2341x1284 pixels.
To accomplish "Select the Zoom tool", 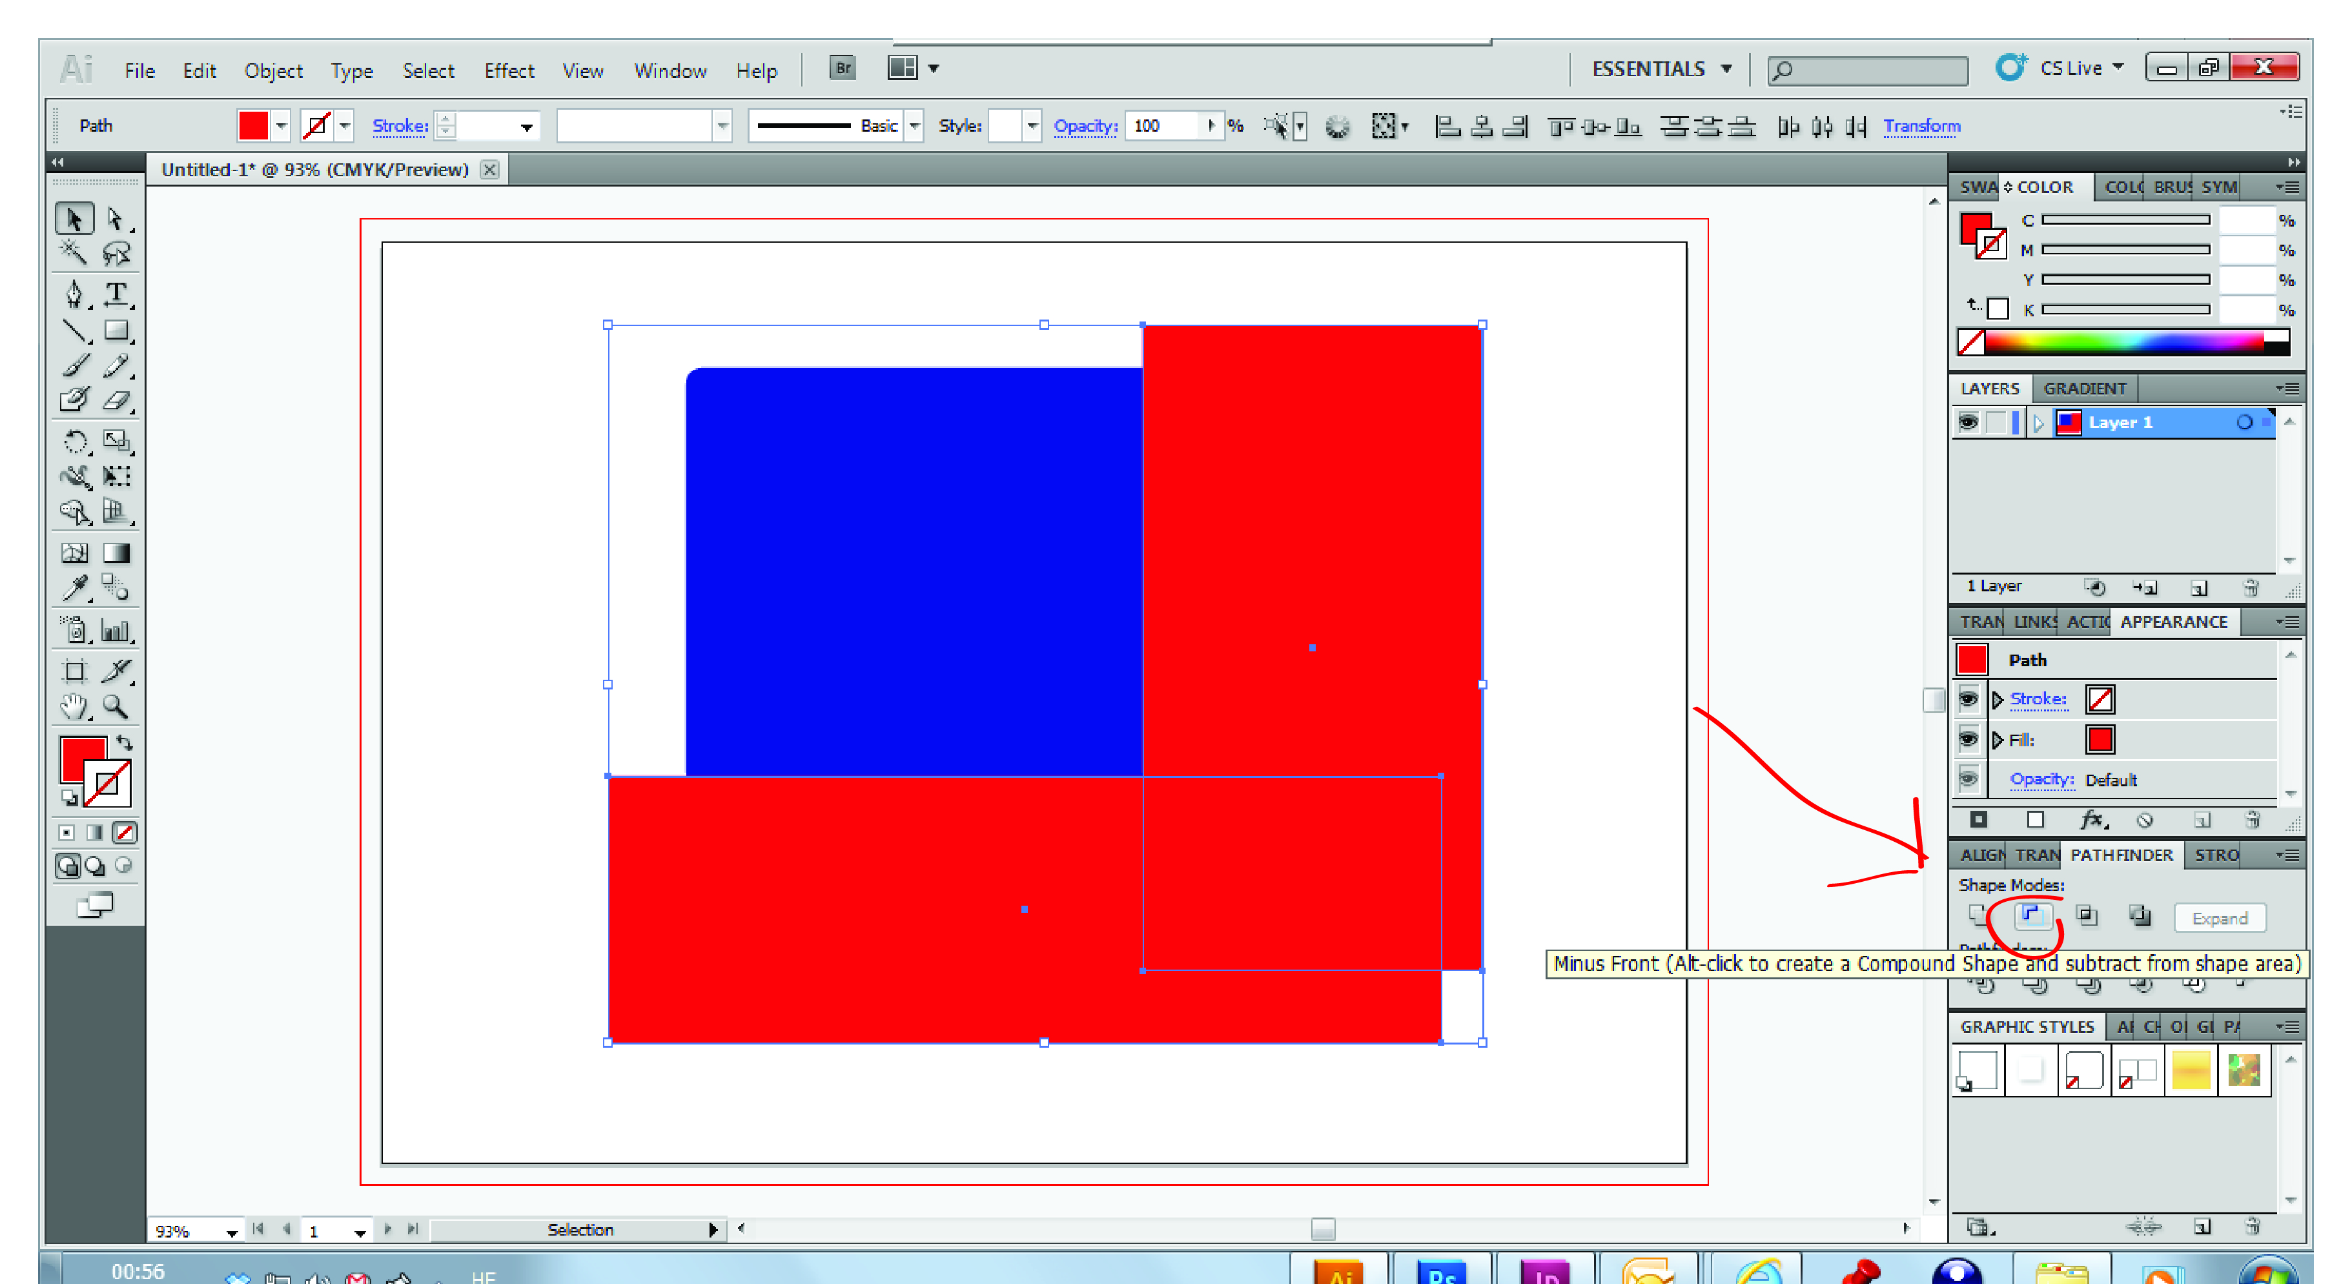I will tap(116, 706).
